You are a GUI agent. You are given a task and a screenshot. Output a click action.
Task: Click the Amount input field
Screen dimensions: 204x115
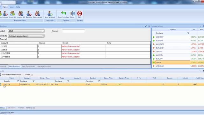click(74, 31)
